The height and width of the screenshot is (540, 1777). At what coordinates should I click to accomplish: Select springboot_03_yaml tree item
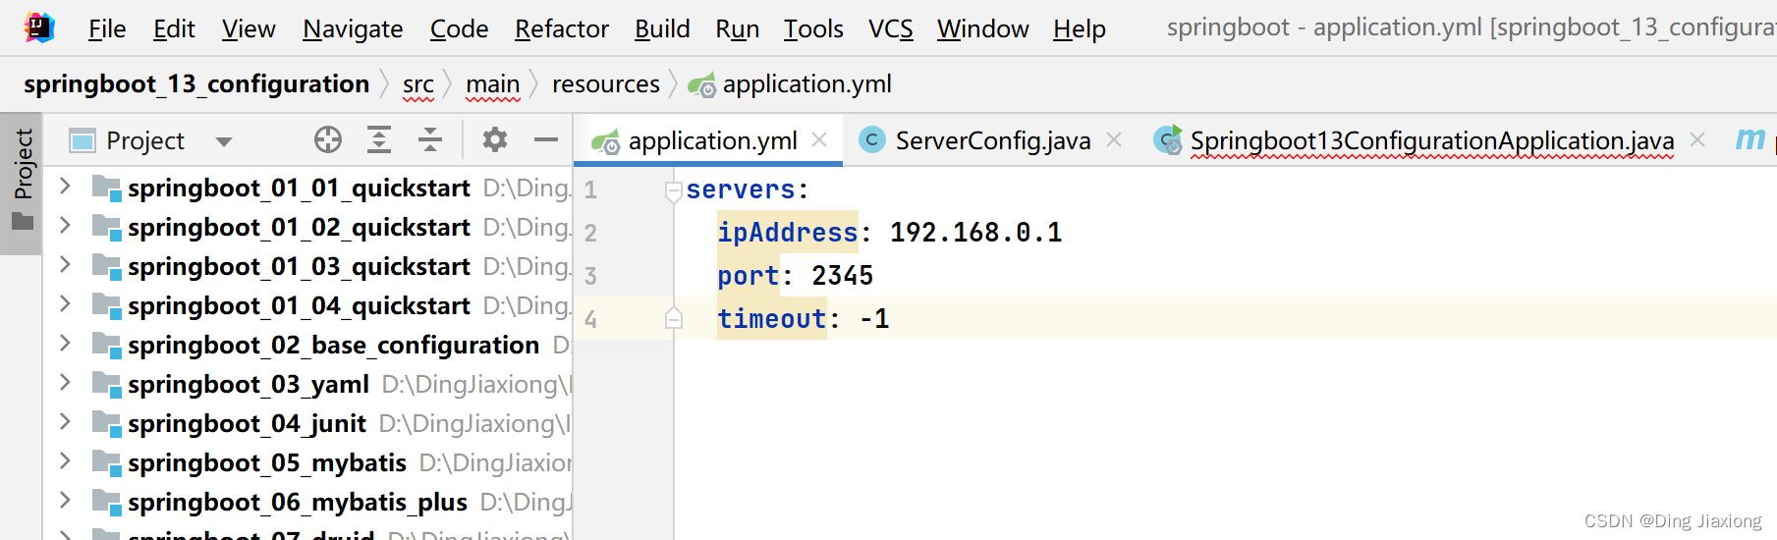[x=249, y=385]
